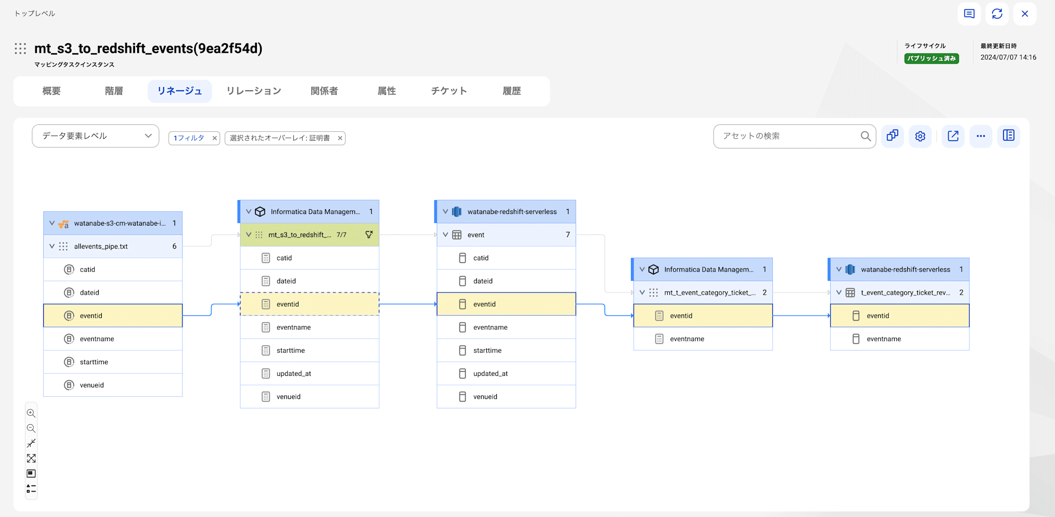Viewport: 1055px width, 517px height.
Task: Open the 関係者 tab
Action: [x=324, y=91]
